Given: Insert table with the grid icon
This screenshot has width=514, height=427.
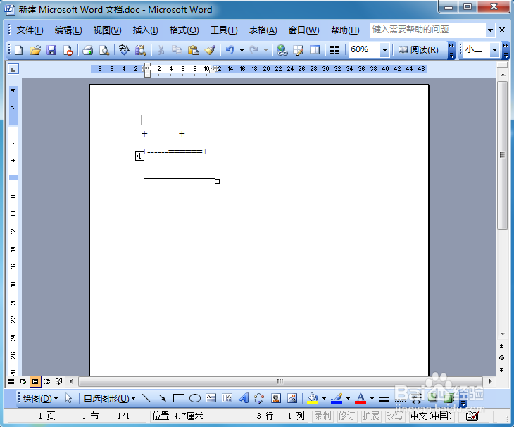Looking at the screenshot, I should click(315, 50).
